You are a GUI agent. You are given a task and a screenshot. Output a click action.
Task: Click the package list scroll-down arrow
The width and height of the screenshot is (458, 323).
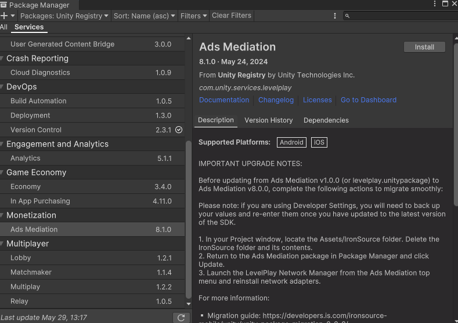(x=189, y=304)
